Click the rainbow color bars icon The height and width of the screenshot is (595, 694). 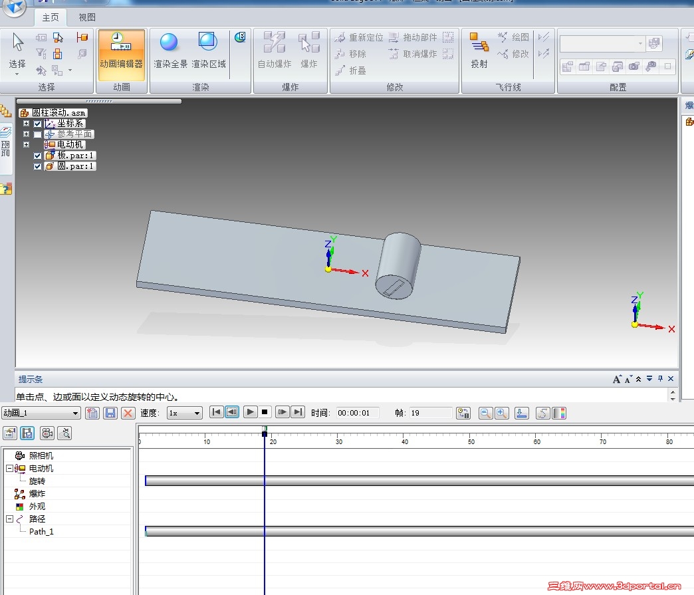point(560,413)
